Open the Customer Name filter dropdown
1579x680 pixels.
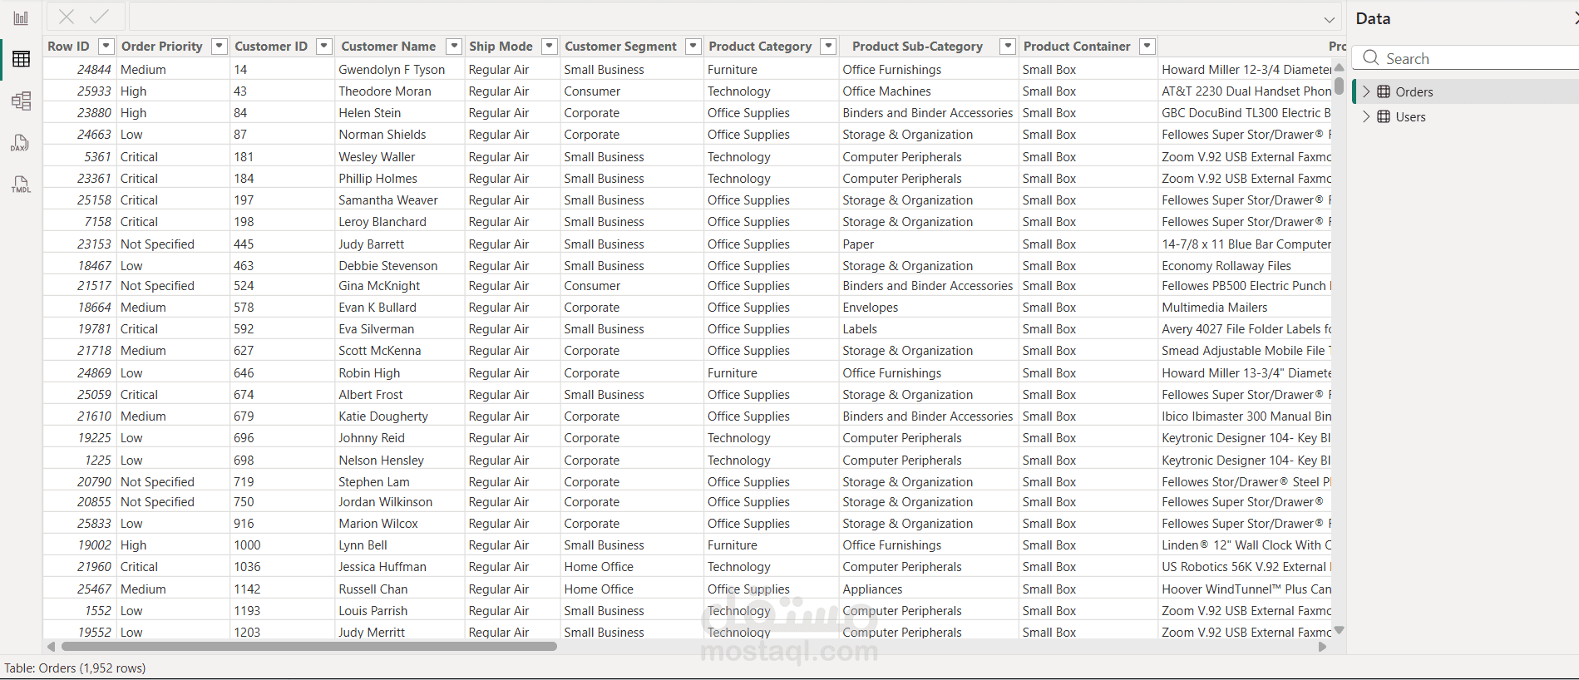tap(454, 47)
